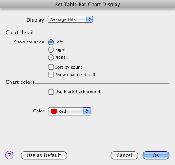Image resolution: width=175 pixels, height=165 pixels.
Task: Cancel the bar chart dialog
Action: pyautogui.click(x=124, y=155)
